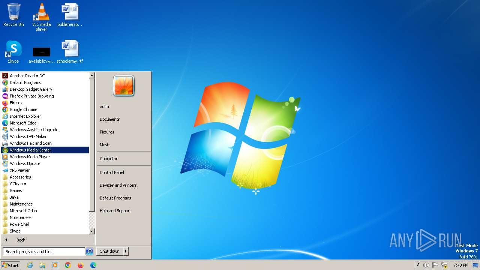Open the schoolarmy.rtf desktop file
The height and width of the screenshot is (270, 480).
point(70,52)
